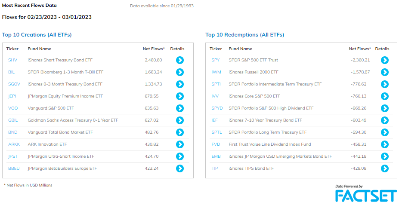399x205 pixels.
Task: Select iShares TIPS Bond ETF name
Action: [251, 168]
